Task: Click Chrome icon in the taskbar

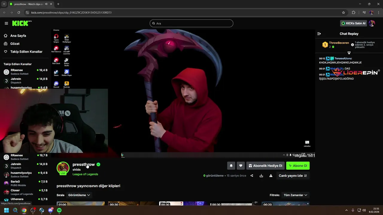Action: (x=24, y=210)
